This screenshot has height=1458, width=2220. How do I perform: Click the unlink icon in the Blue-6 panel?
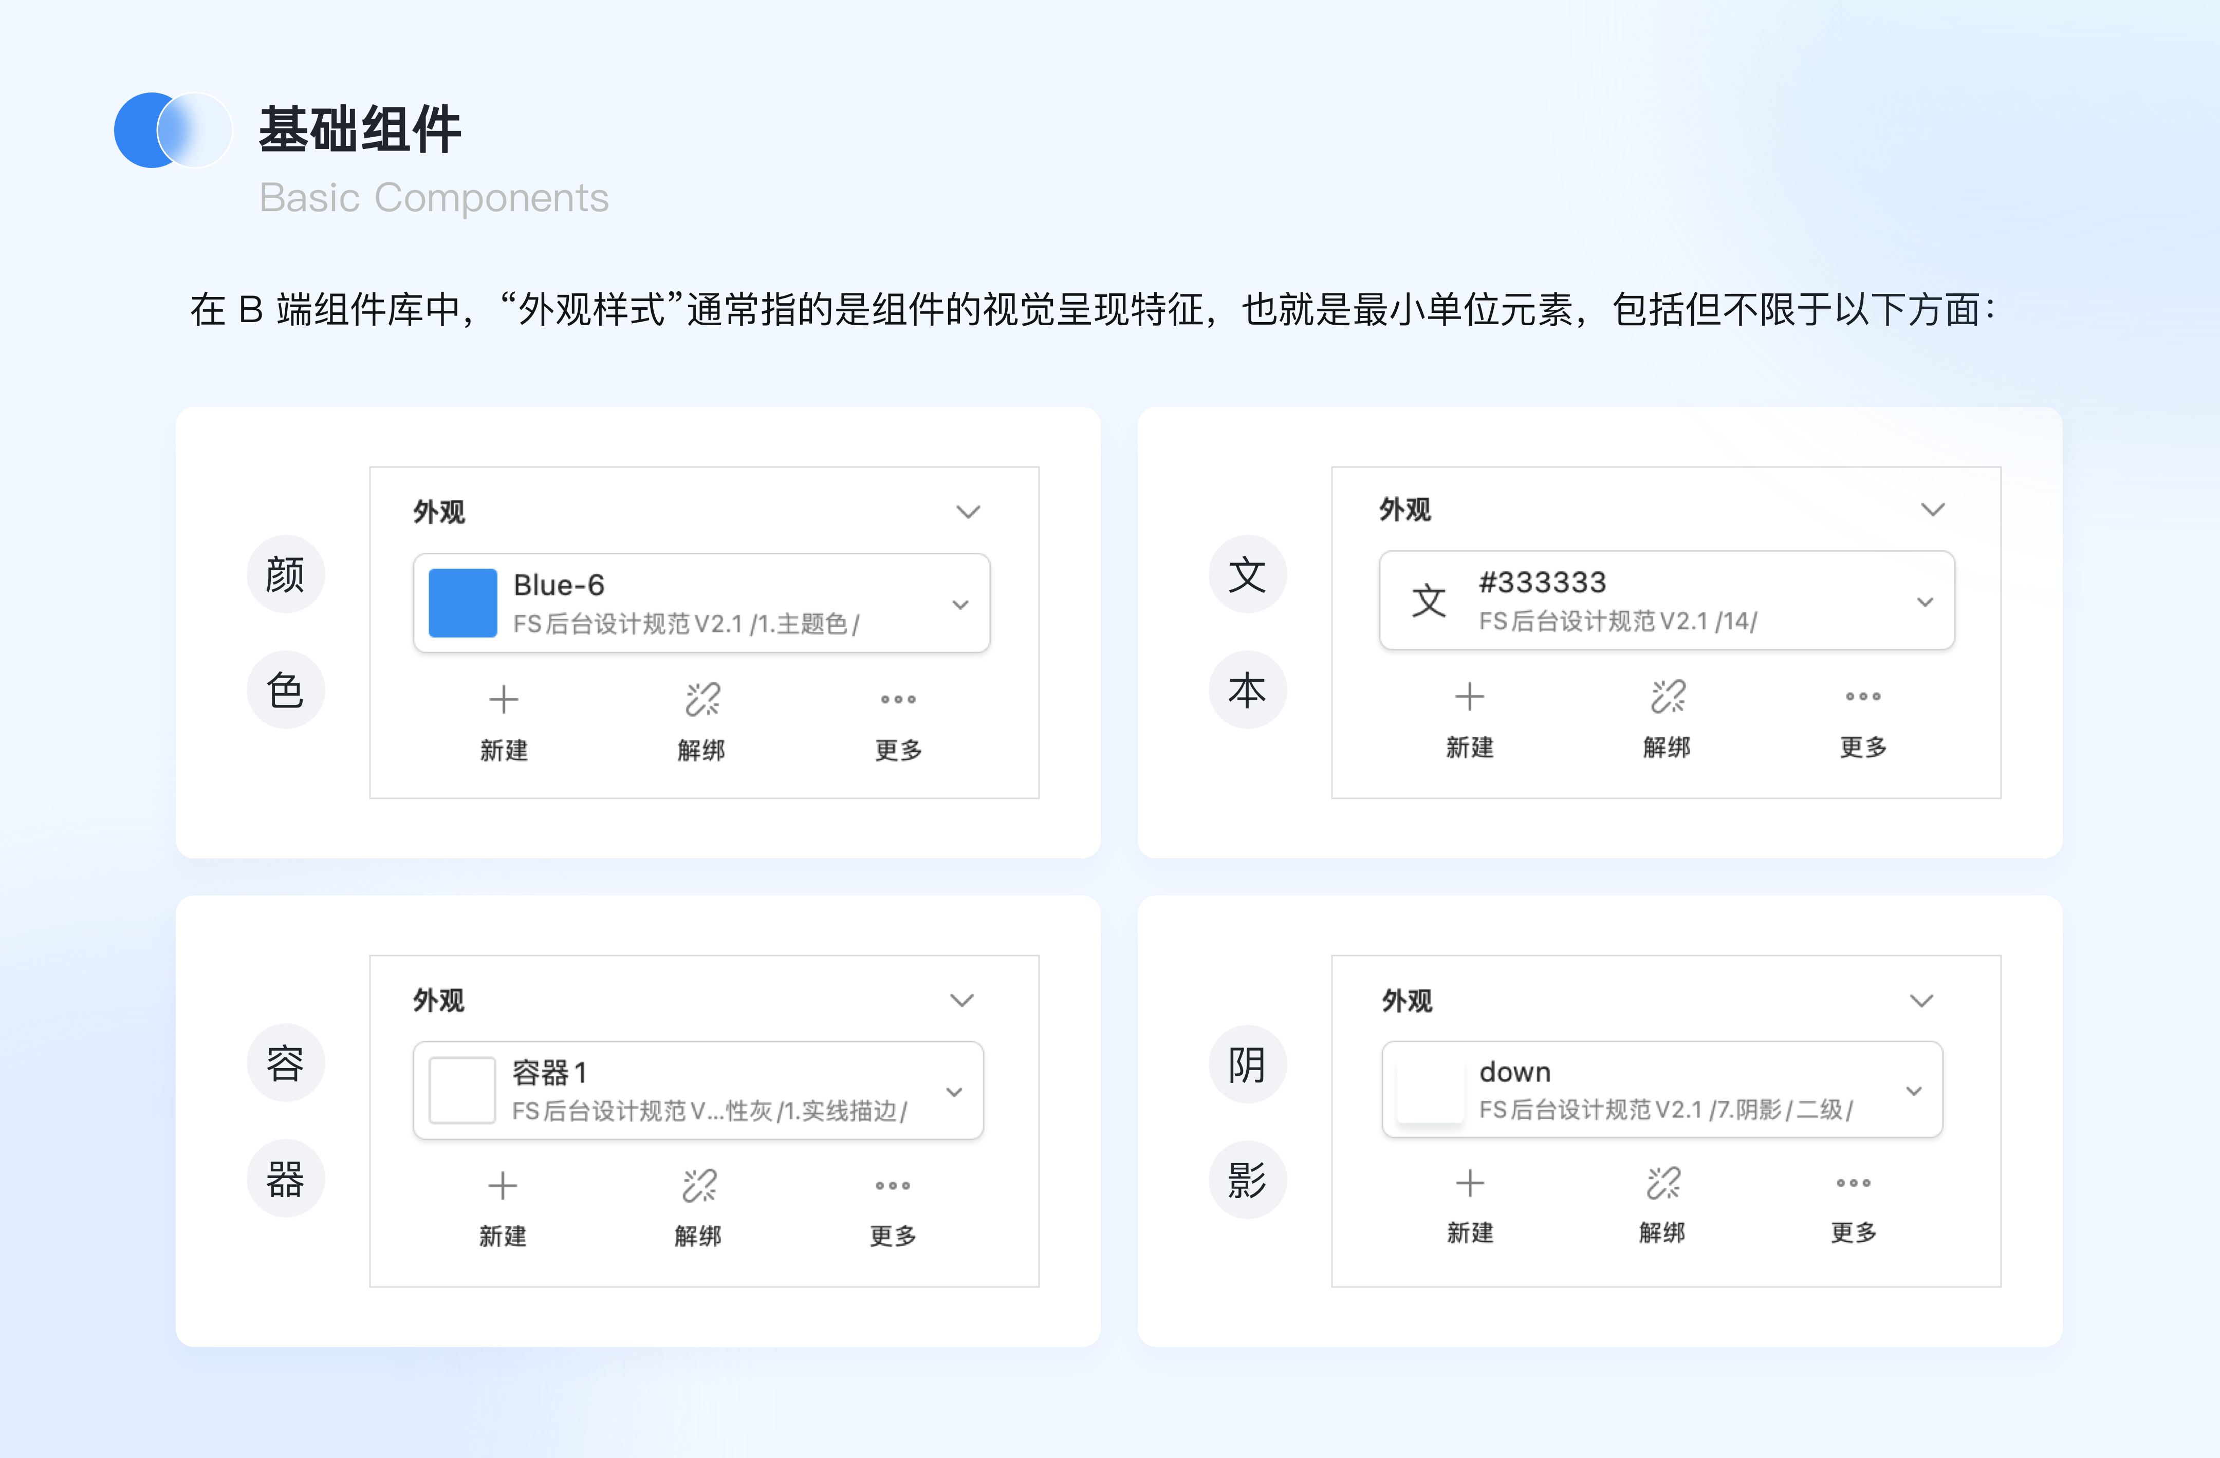(702, 699)
